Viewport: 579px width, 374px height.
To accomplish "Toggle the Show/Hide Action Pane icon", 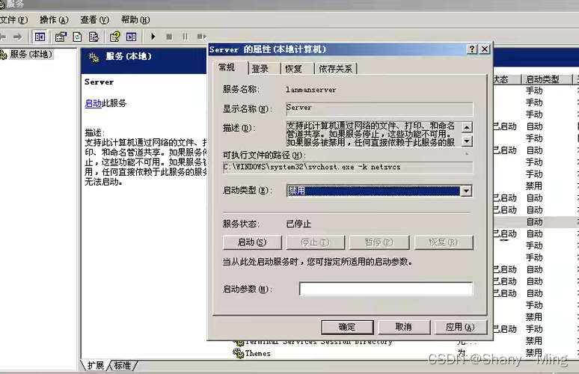I will [132, 37].
